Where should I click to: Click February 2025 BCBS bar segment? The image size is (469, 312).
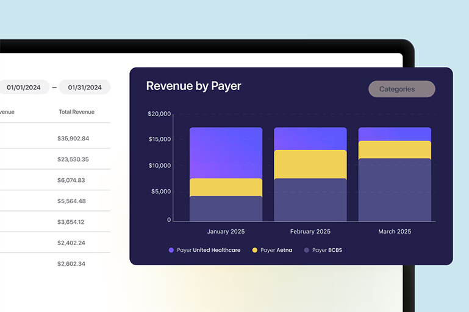(310, 200)
